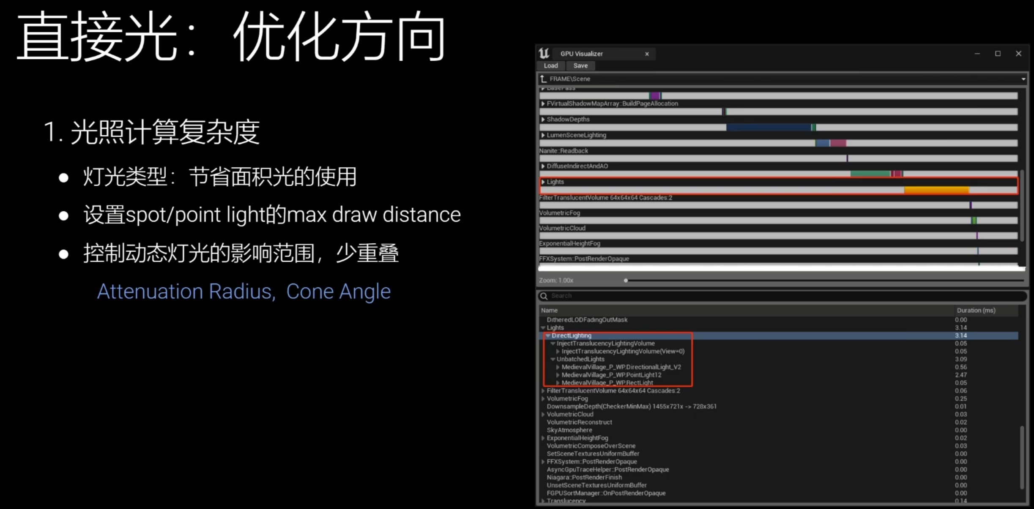The image size is (1034, 509).
Task: Open the FRAME\Scene dropdown arrow
Action: pyautogui.click(x=1023, y=79)
